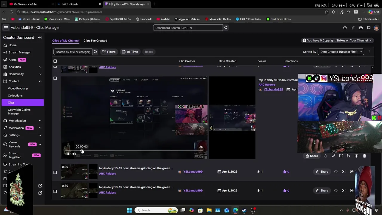Open Windows Start button on taskbar
The height and width of the screenshot is (215, 382).
(129, 210)
